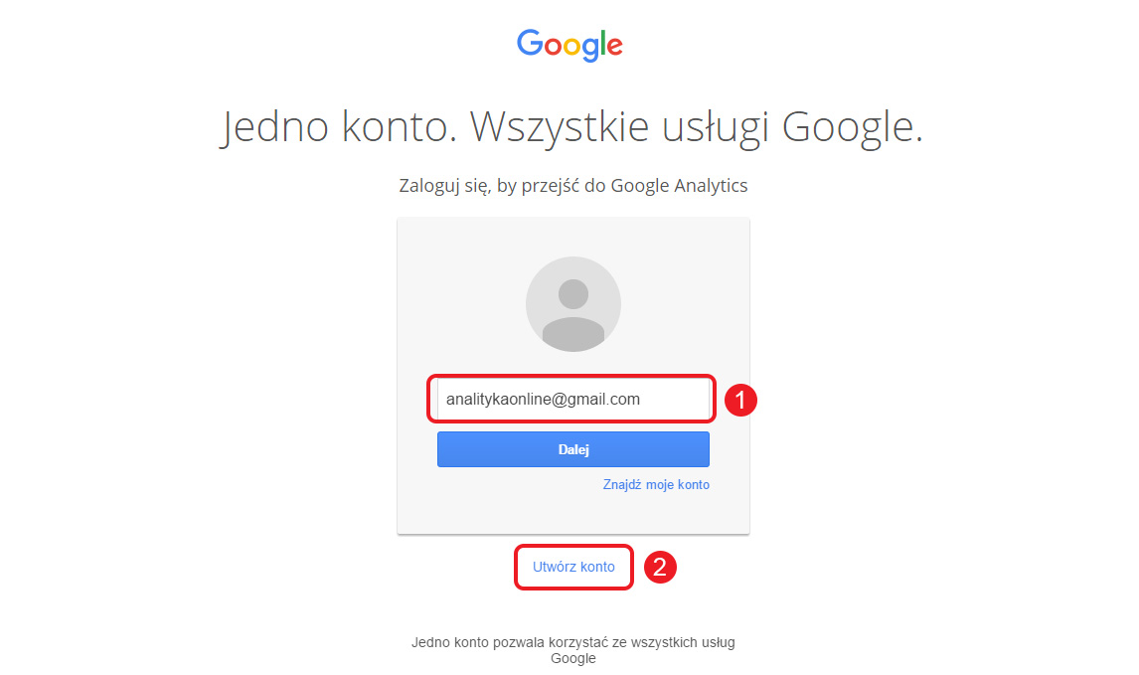This screenshot has width=1139, height=675.
Task: Click the head of the avatar silhouette
Action: pos(573,294)
